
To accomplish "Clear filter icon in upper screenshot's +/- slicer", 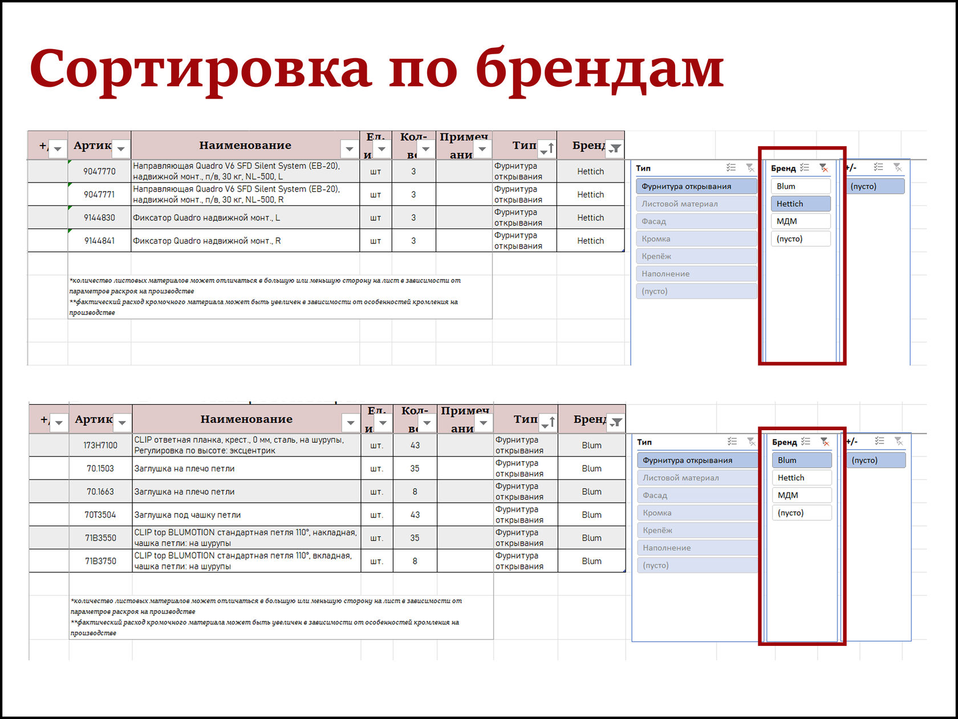I will (x=898, y=167).
